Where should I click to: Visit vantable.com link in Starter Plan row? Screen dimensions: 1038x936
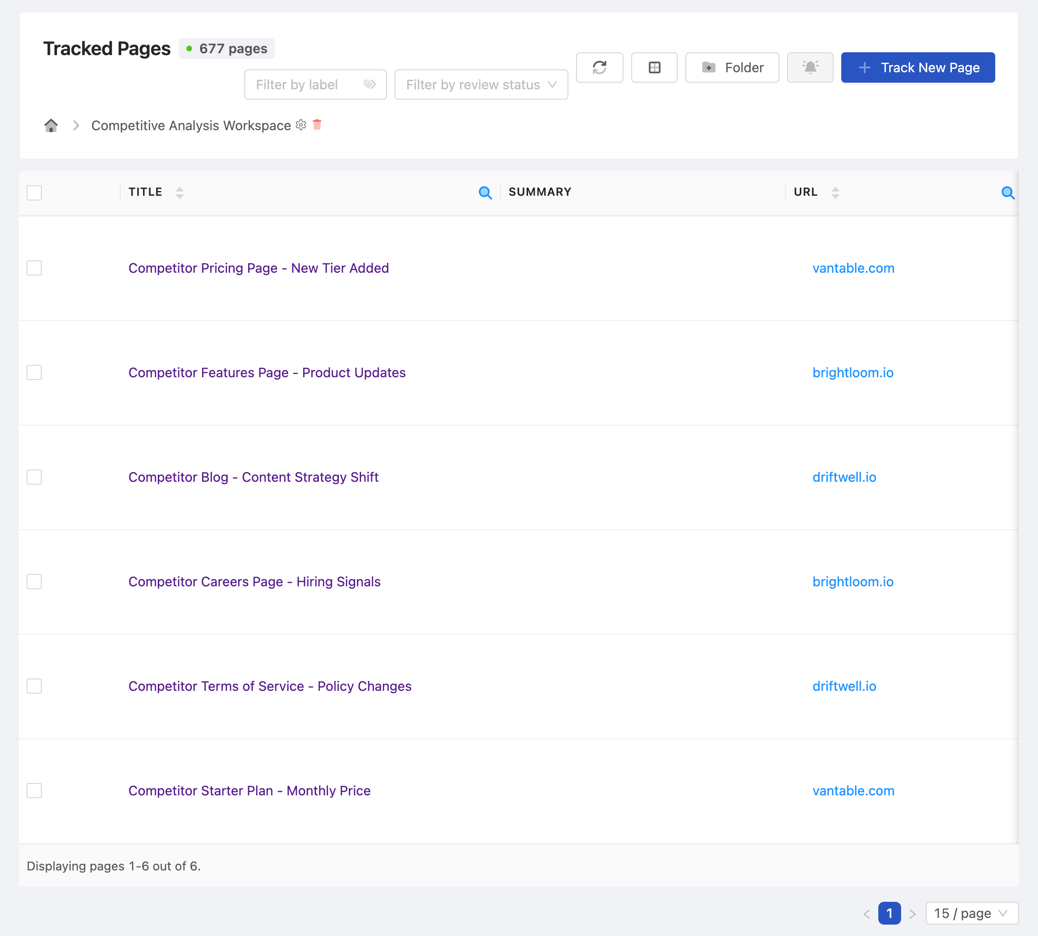[853, 791]
